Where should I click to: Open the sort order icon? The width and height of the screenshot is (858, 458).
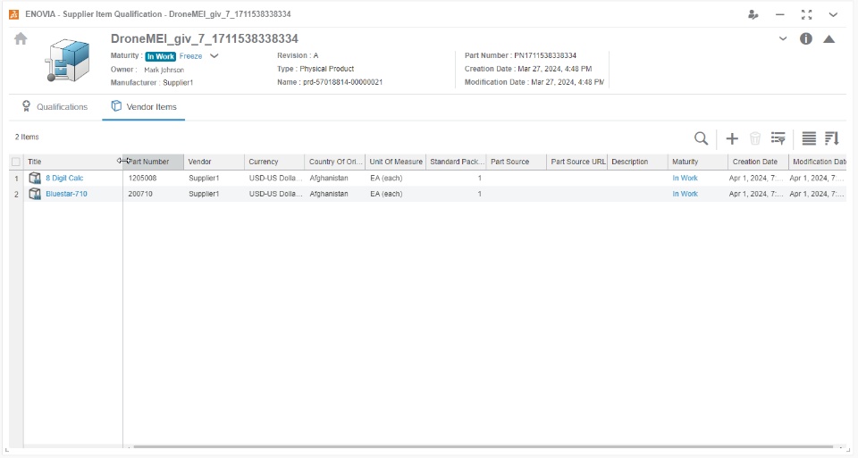click(x=832, y=138)
